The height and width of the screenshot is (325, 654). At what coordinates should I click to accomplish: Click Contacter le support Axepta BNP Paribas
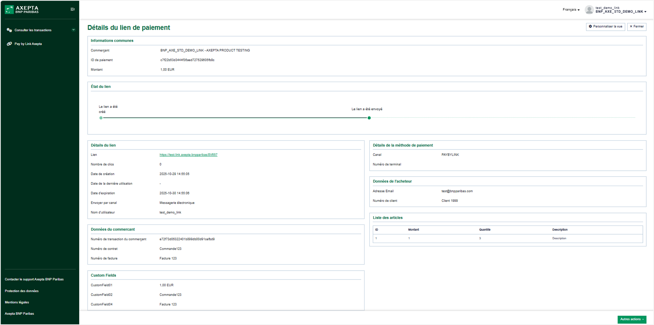coord(34,279)
